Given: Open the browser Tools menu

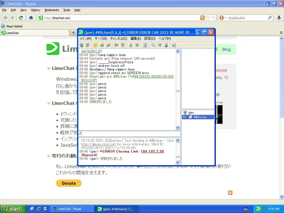Looking at the screenshot, I should pyautogui.click(x=67, y=10).
